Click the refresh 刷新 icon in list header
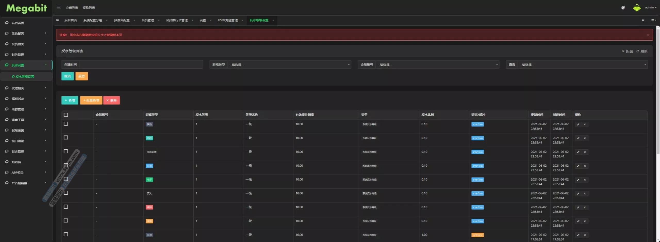 coord(642,51)
